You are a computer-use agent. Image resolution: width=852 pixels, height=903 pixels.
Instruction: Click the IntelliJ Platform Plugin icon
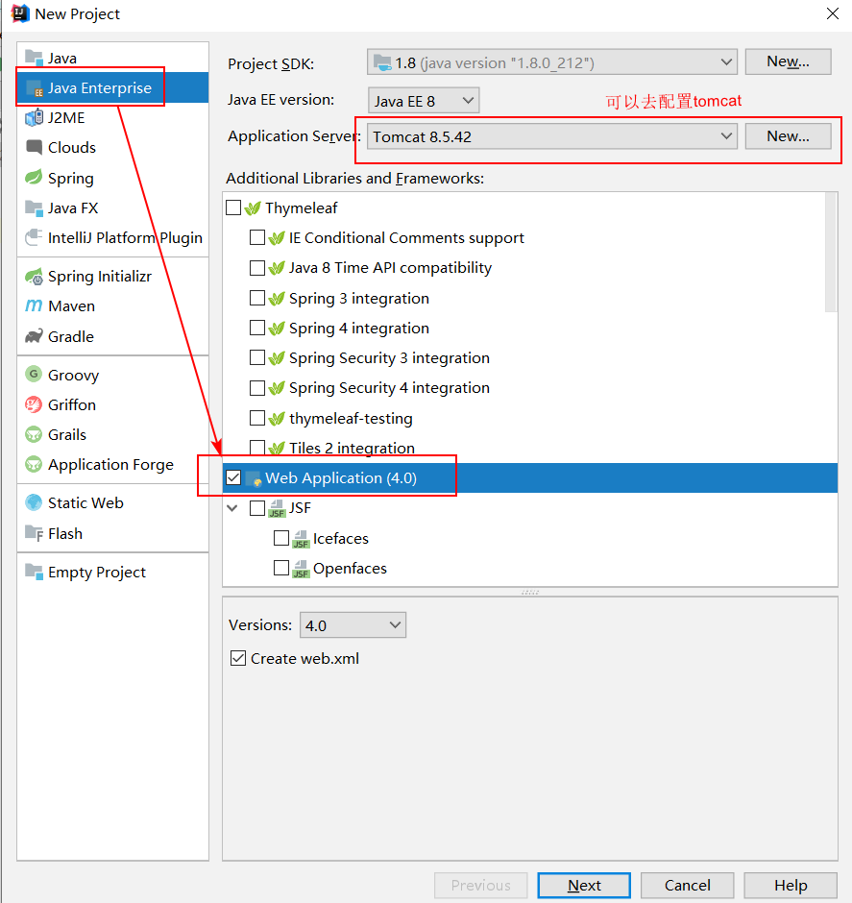(x=34, y=237)
